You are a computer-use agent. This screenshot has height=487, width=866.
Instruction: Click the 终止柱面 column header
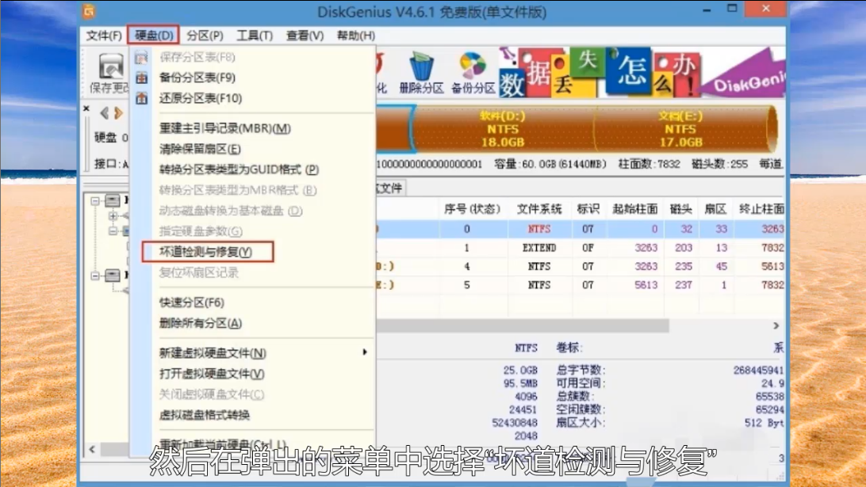pyautogui.click(x=761, y=209)
